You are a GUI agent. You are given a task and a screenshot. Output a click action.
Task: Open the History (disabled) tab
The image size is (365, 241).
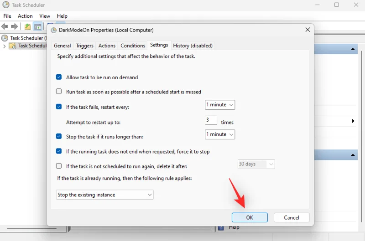click(x=193, y=46)
